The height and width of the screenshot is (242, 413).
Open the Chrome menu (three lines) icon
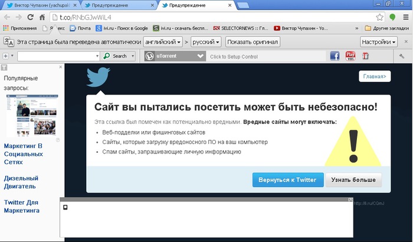(406, 17)
